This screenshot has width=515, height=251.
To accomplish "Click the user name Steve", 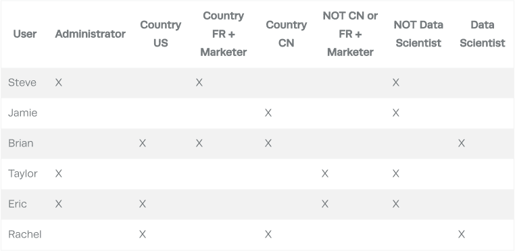I will [22, 82].
